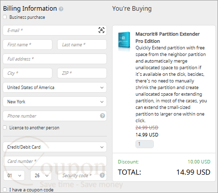Screen dimensions: 218x193
Task: Click the Billing Information heading text
Action: (x=30, y=9)
